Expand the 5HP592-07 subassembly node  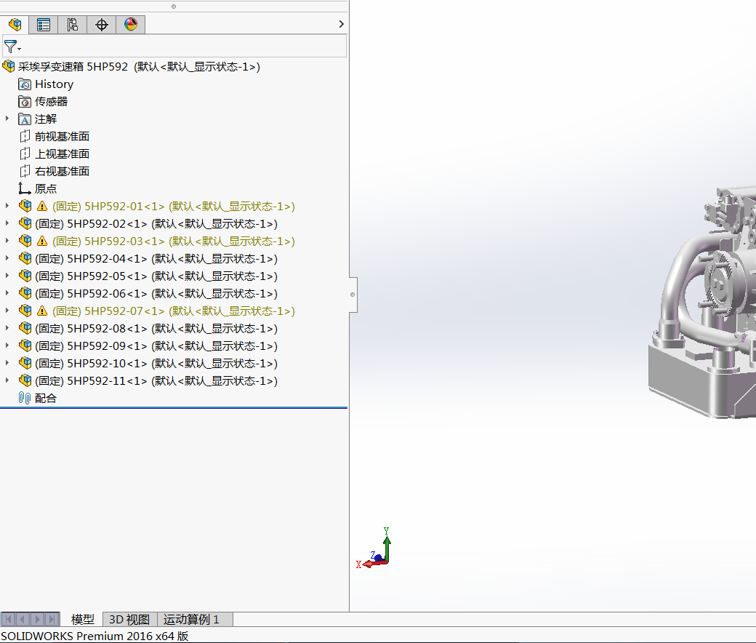[x=7, y=310]
